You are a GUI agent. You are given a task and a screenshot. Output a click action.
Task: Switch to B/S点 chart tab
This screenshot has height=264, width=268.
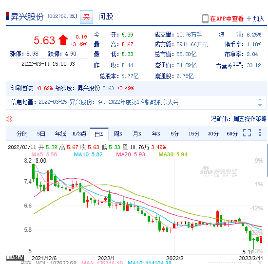point(79,133)
